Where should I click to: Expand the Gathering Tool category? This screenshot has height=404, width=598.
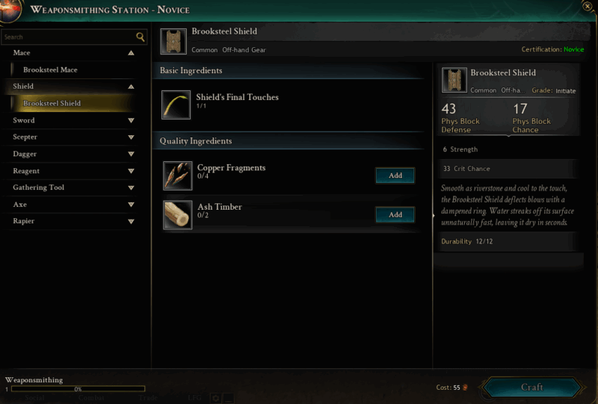click(x=131, y=188)
